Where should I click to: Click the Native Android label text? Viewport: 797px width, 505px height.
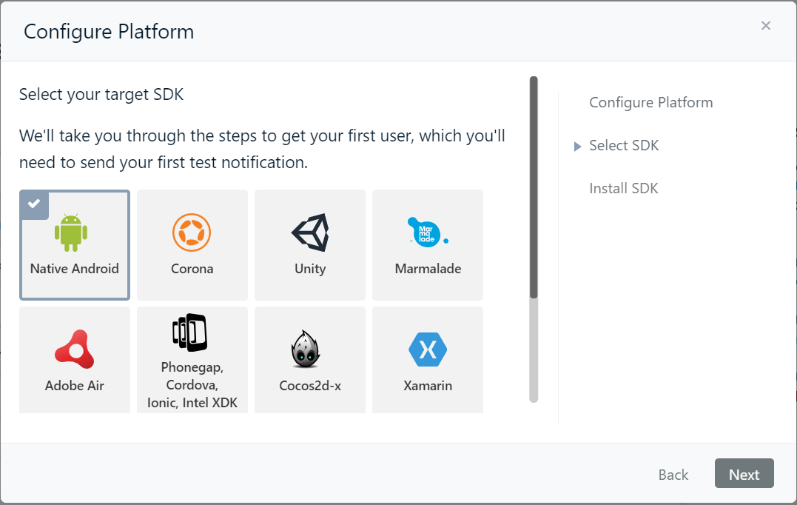[x=74, y=269]
